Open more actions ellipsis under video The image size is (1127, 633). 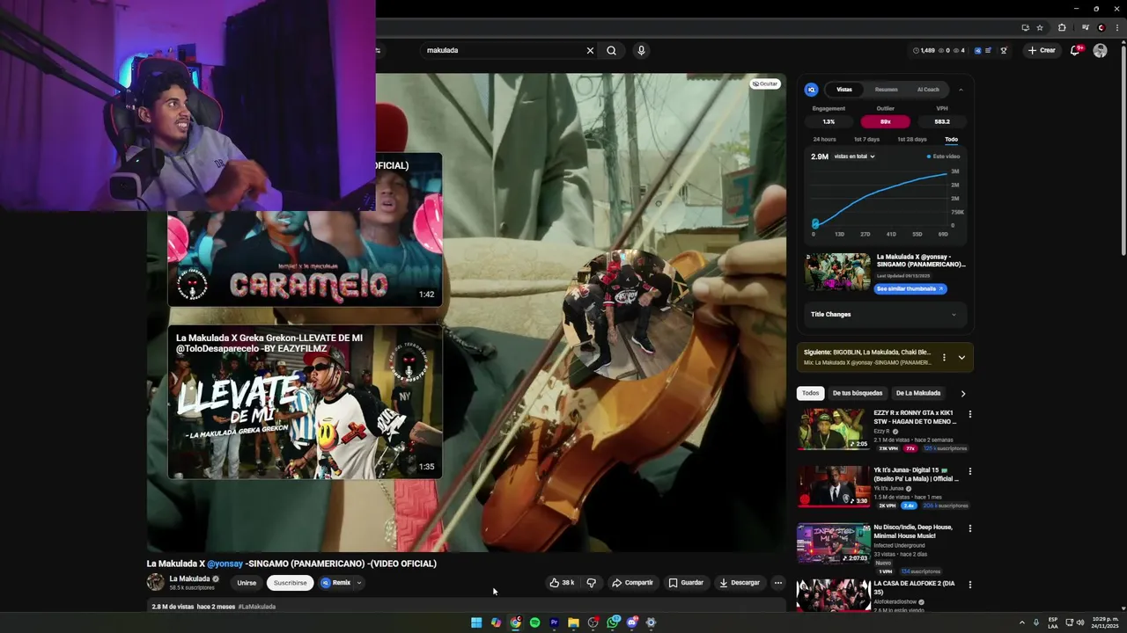pyautogui.click(x=777, y=583)
